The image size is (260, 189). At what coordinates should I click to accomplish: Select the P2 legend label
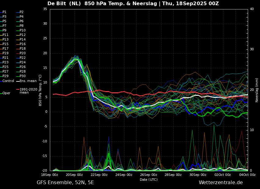click(x=20, y=12)
